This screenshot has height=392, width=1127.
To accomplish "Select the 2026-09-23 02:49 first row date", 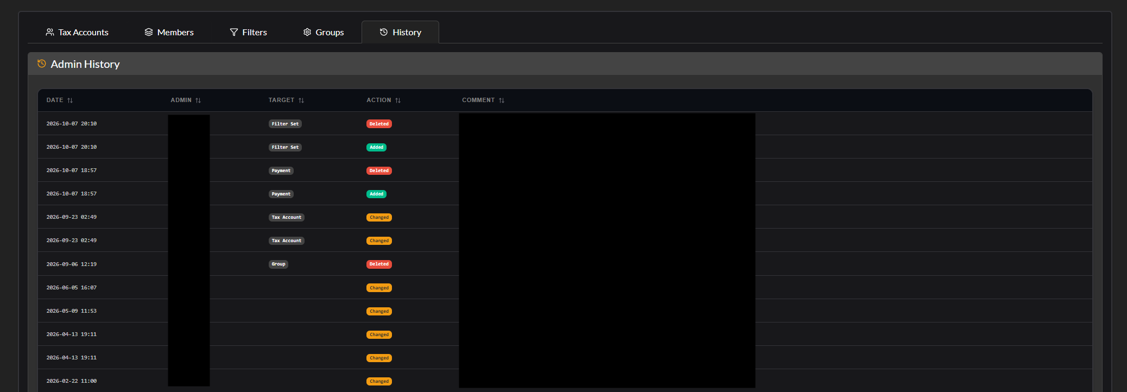I will [x=72, y=217].
